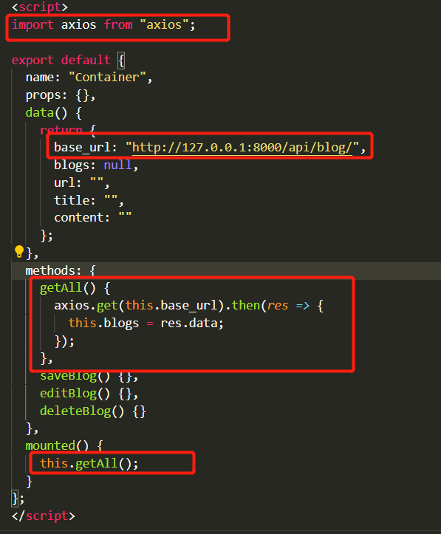
Task: Click the 'res' arrow function parameter
Action: coord(278,306)
